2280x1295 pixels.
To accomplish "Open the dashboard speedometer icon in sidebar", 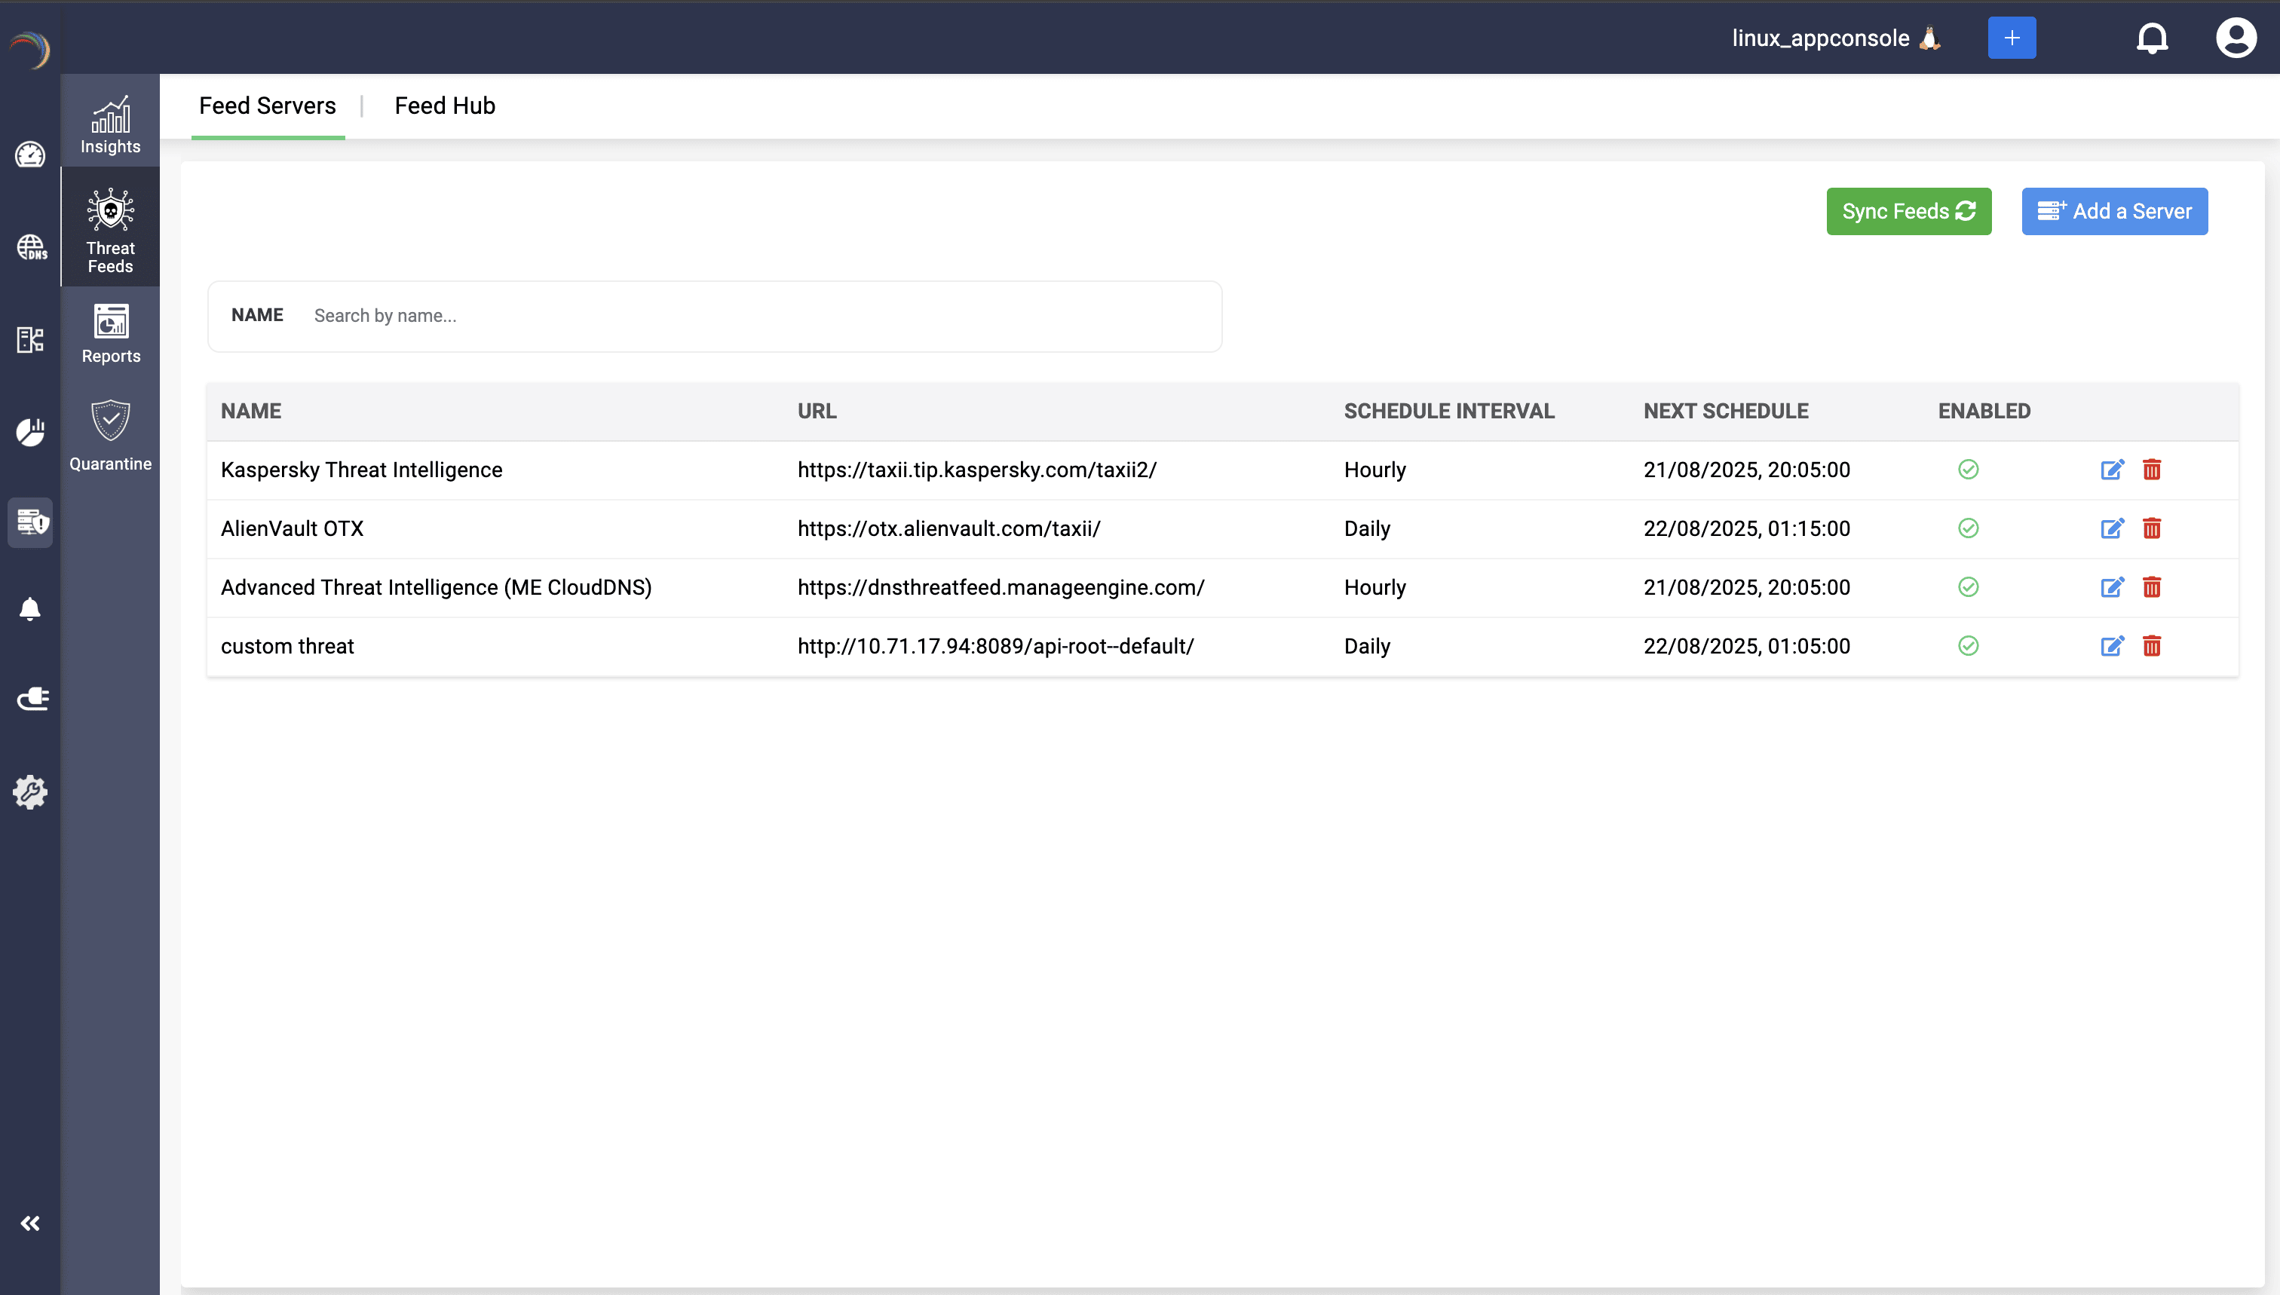I will [x=30, y=155].
